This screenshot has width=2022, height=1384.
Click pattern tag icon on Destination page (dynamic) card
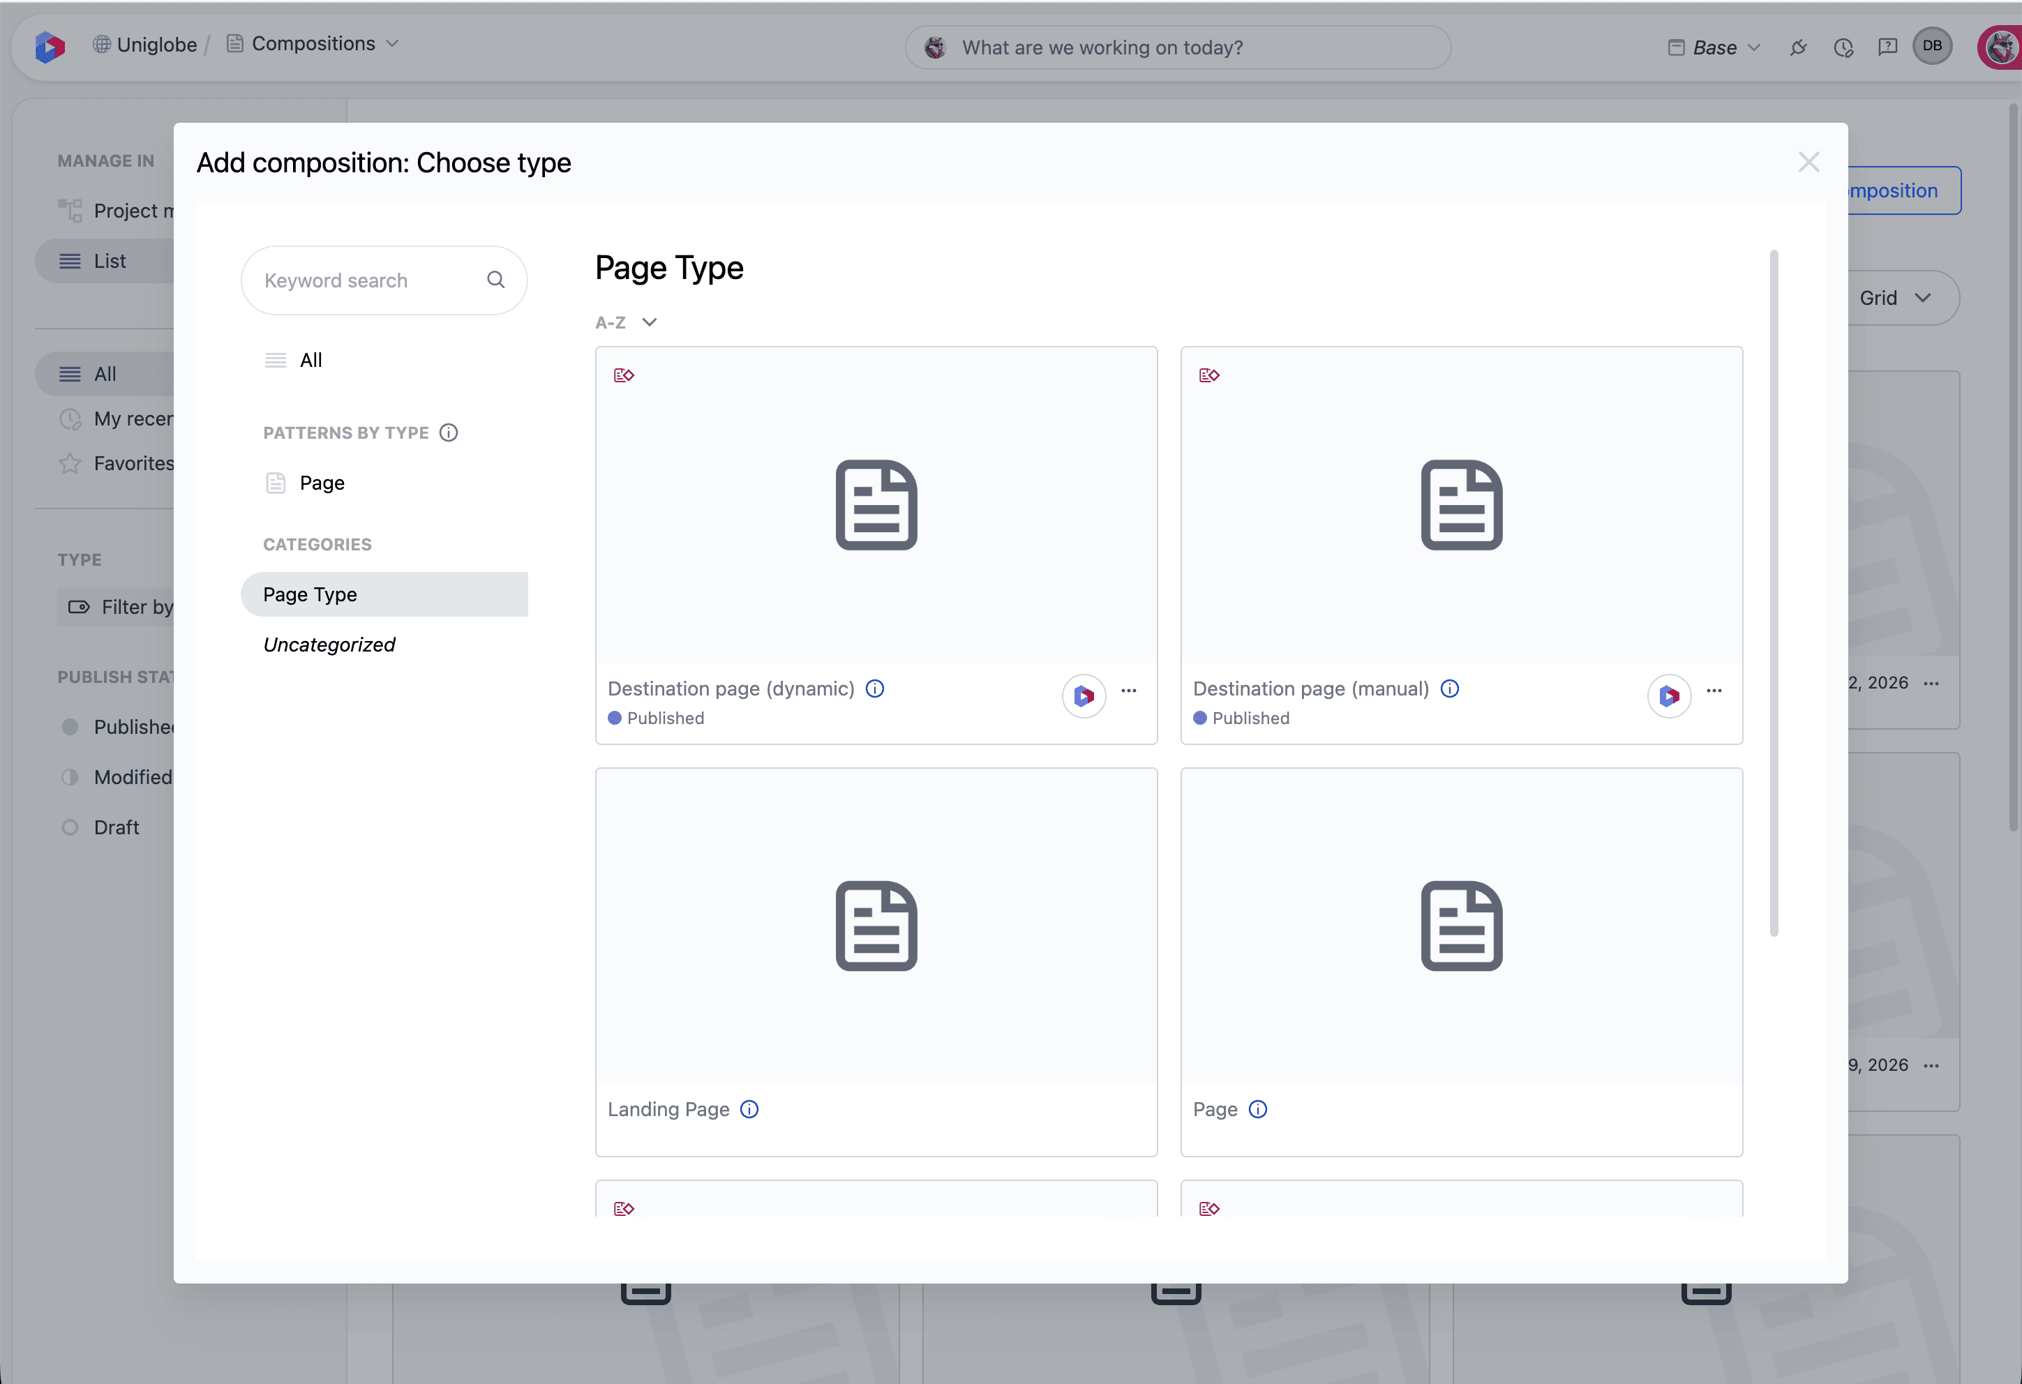click(624, 376)
